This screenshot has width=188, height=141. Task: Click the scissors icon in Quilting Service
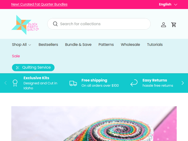[18, 68]
